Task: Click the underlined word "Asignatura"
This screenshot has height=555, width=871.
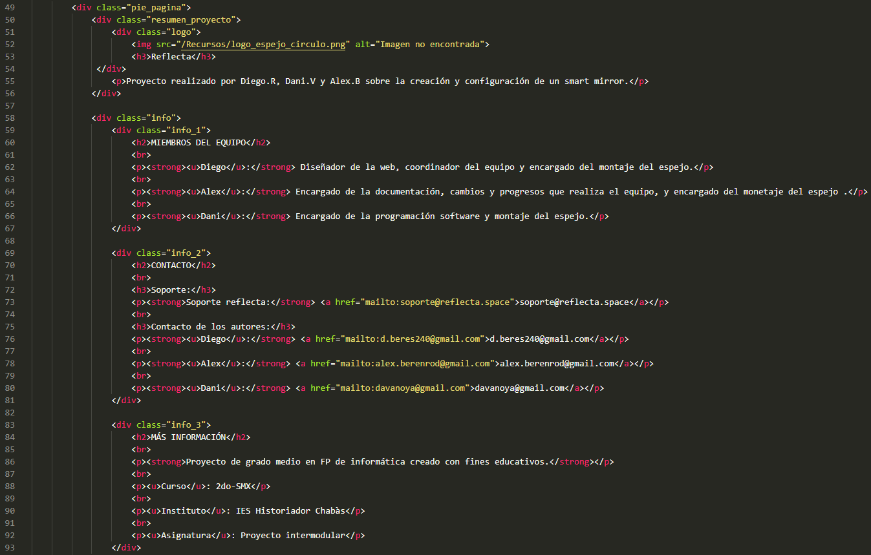Action: coord(186,536)
